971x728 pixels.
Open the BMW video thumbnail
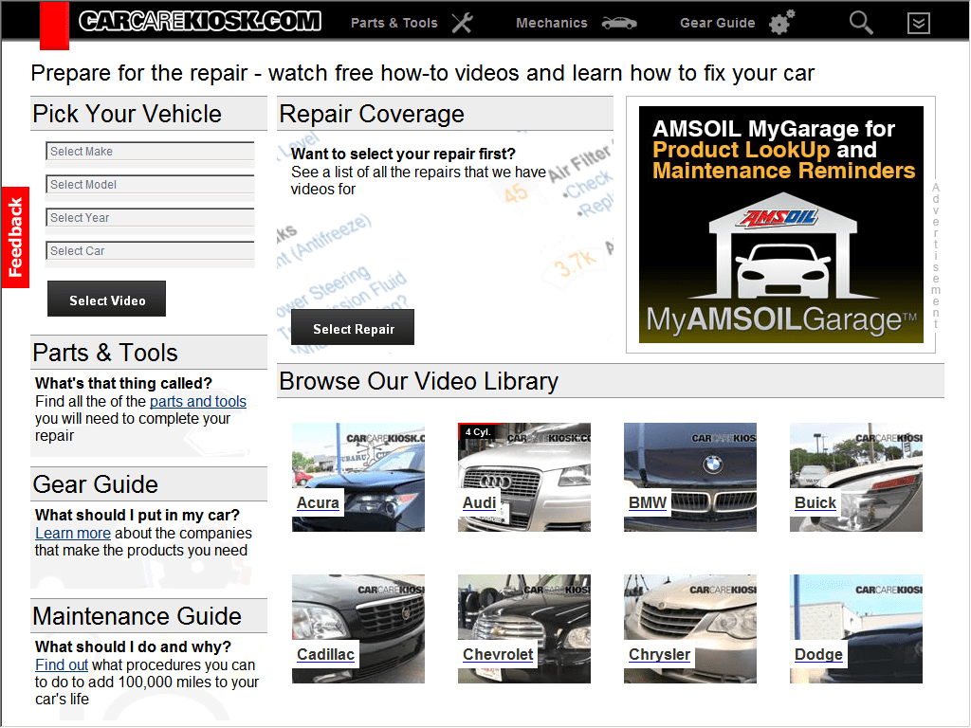tap(690, 478)
